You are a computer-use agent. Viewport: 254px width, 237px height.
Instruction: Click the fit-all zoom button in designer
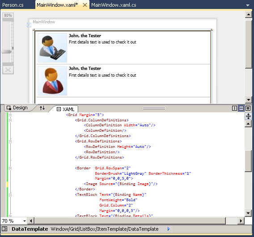click(8, 70)
